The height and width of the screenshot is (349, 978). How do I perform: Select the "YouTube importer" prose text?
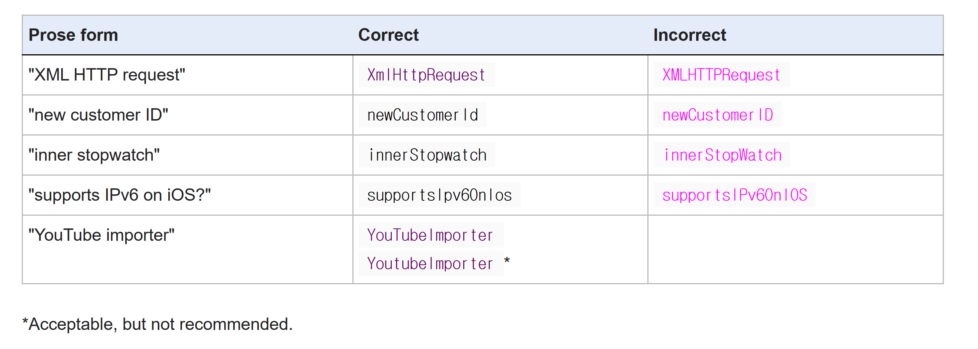tap(101, 235)
